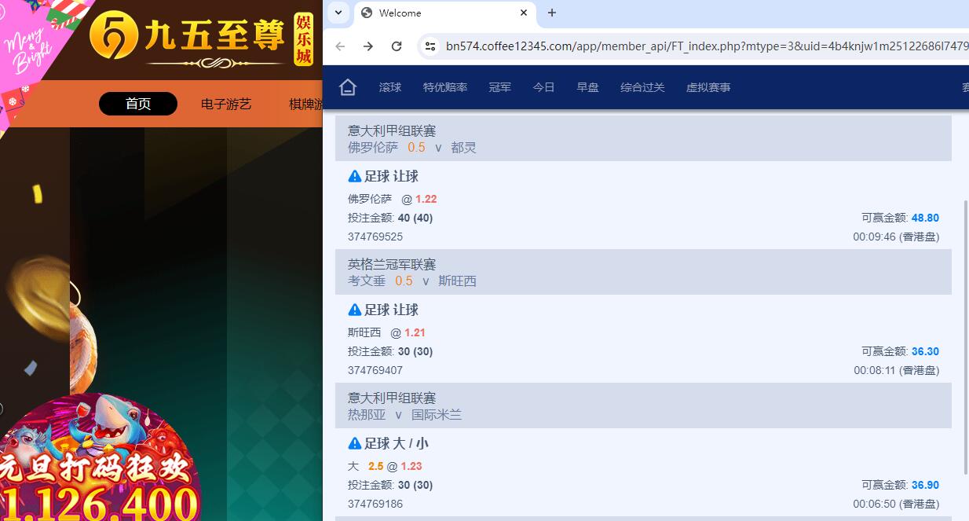This screenshot has width=969, height=521.
Task: Click the odds 1.21 for 斯旺西
Action: tap(415, 332)
